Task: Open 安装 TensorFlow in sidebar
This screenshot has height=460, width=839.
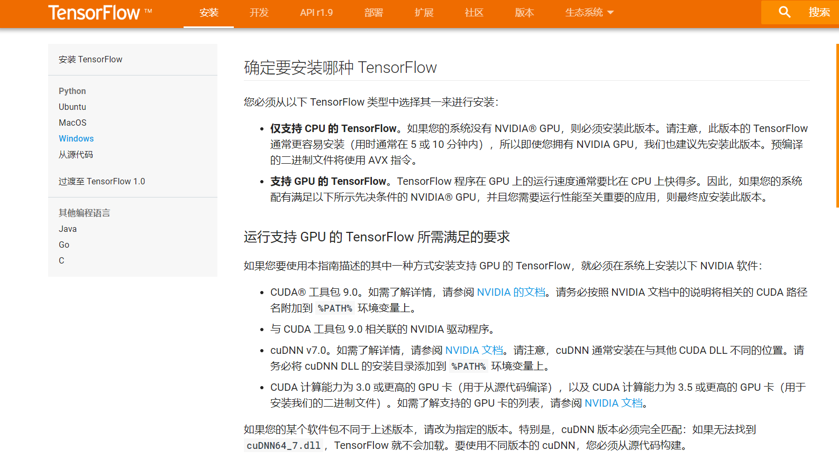Action: [x=90, y=60]
